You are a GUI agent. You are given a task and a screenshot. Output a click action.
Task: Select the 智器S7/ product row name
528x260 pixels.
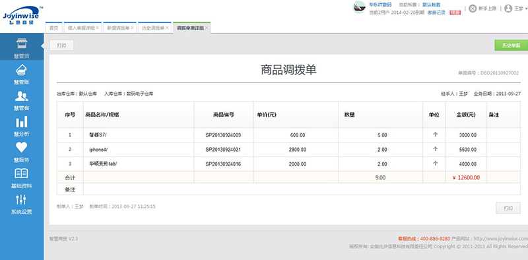click(x=98, y=135)
